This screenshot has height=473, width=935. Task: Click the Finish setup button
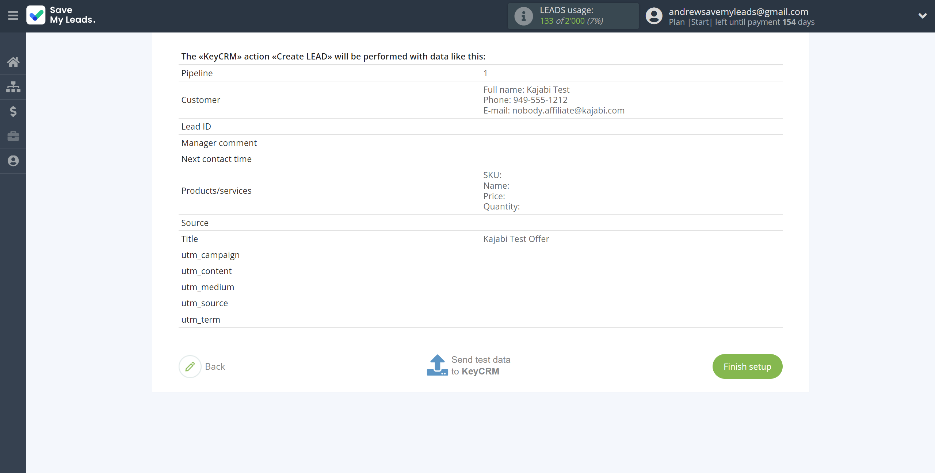pyautogui.click(x=747, y=366)
